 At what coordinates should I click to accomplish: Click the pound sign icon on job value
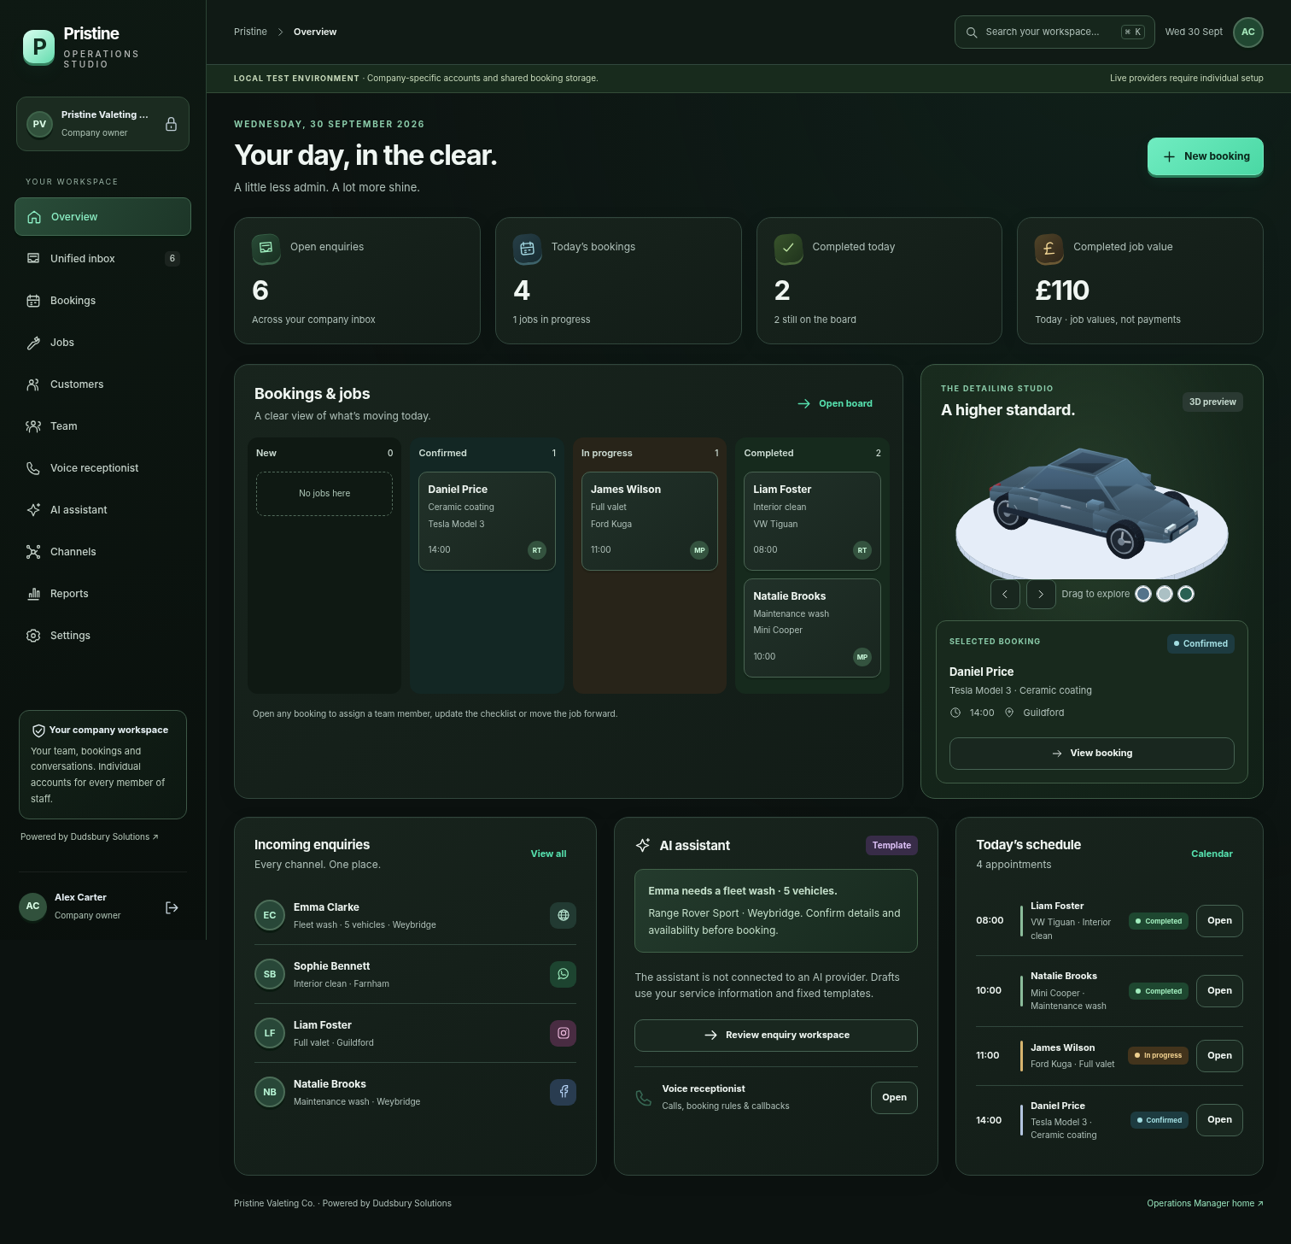(x=1049, y=248)
